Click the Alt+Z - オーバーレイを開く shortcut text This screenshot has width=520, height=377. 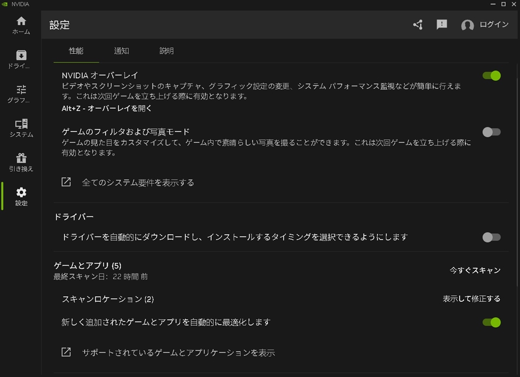(x=107, y=108)
